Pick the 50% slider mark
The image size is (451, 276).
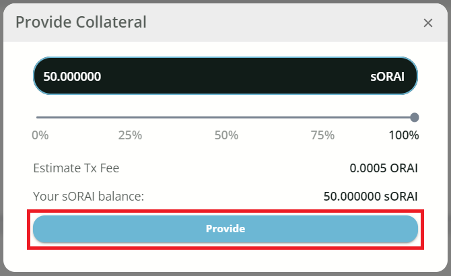point(226,135)
